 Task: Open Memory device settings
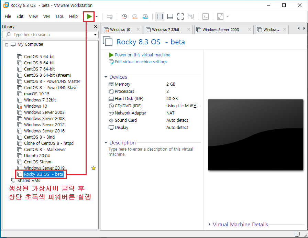point(122,84)
